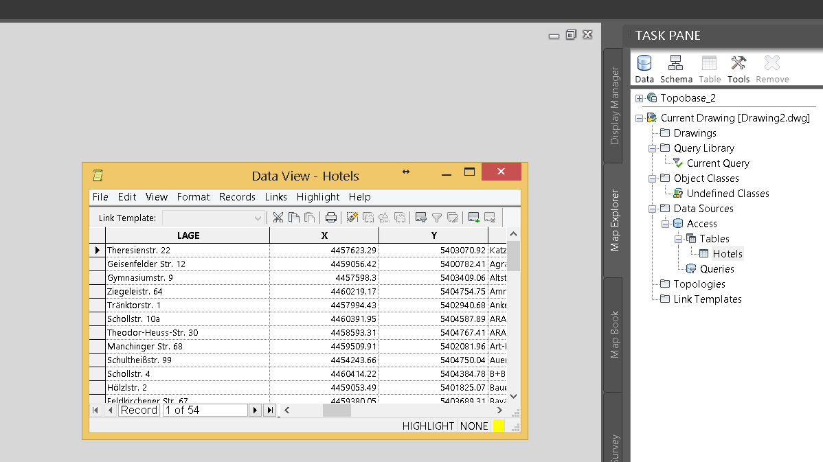Click the link-to-object paperclip icon

tap(352, 218)
